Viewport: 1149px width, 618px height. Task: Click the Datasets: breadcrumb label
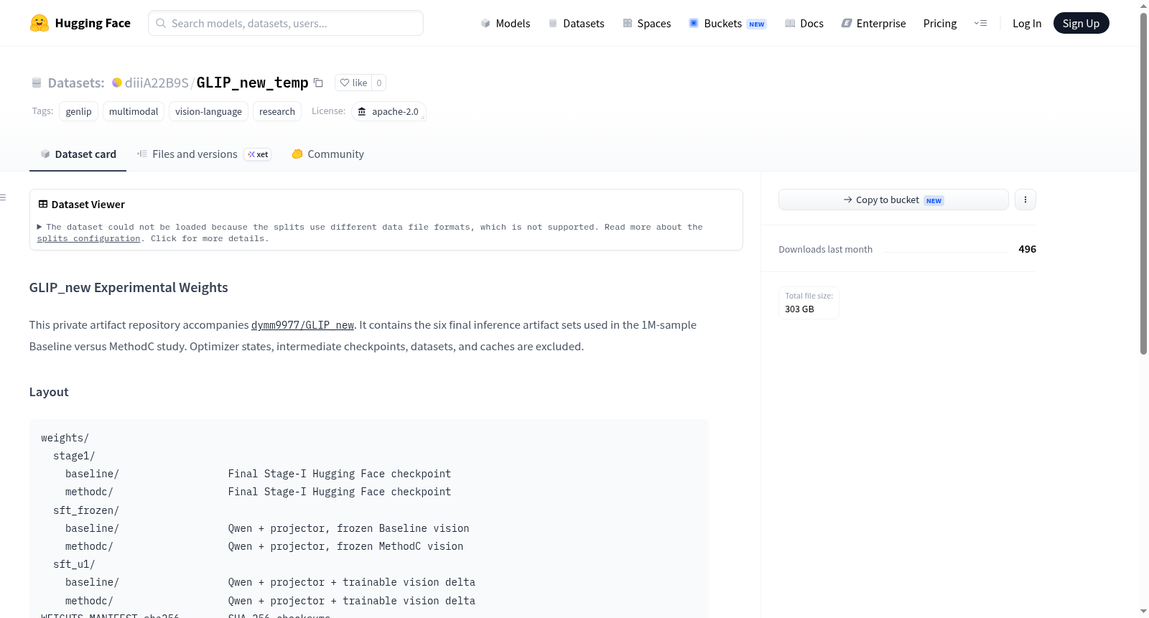76,83
